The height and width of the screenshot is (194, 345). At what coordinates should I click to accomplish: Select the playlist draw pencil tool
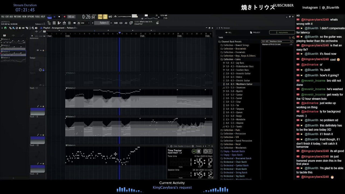tap(10, 28)
